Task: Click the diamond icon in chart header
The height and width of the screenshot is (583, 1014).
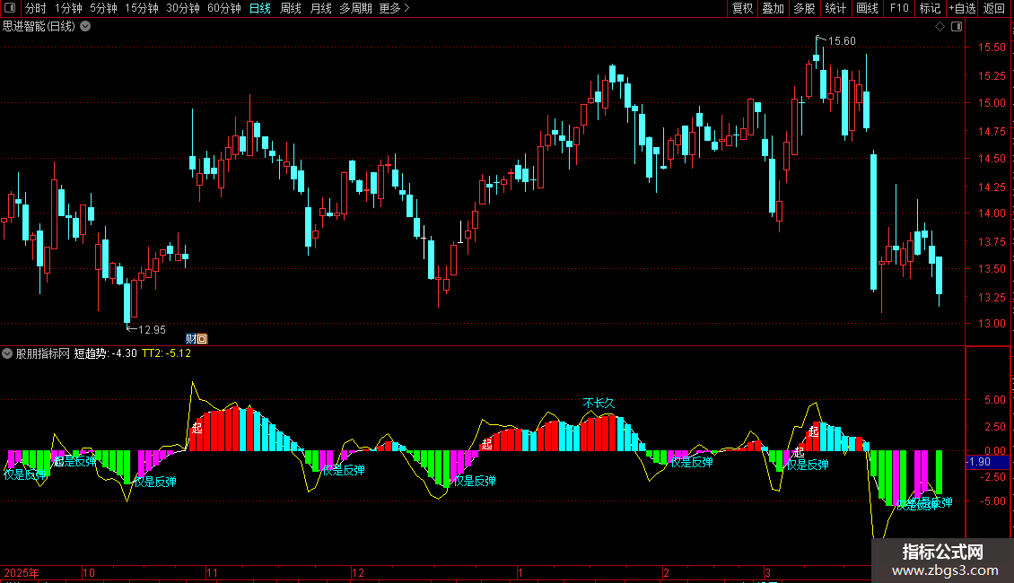Action: pyautogui.click(x=940, y=27)
